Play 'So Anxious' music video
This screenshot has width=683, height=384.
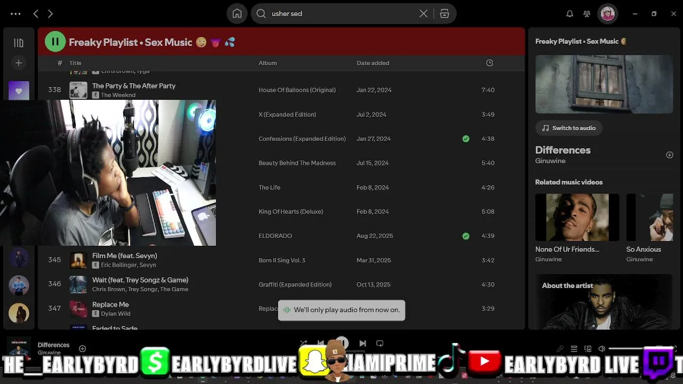[x=650, y=217]
